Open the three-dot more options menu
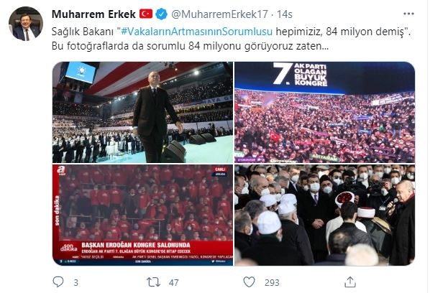This screenshot has width=430, height=293. [408, 14]
